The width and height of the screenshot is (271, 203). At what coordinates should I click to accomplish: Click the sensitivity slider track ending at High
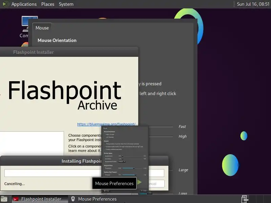[x=161, y=137]
